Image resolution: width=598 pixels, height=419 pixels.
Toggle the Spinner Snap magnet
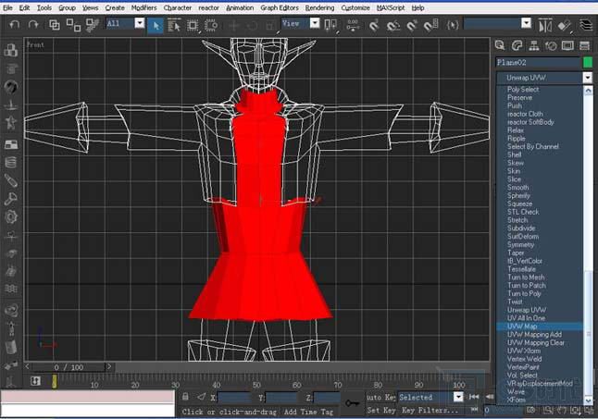pyautogui.click(x=430, y=26)
